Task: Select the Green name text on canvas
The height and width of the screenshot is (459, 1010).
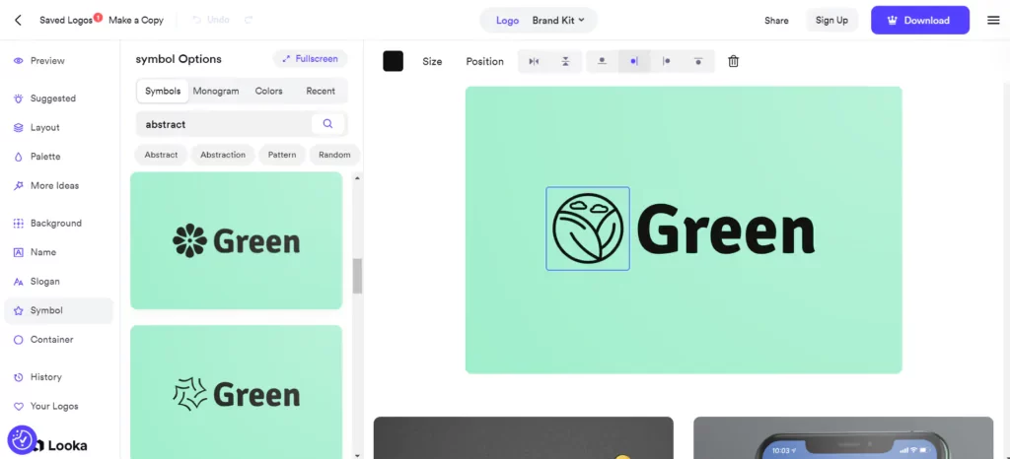Action: (x=727, y=229)
